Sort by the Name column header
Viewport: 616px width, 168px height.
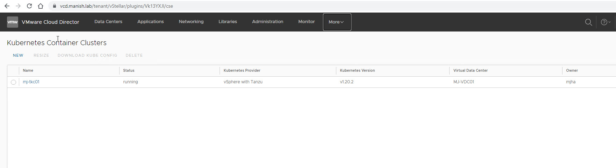tap(28, 70)
